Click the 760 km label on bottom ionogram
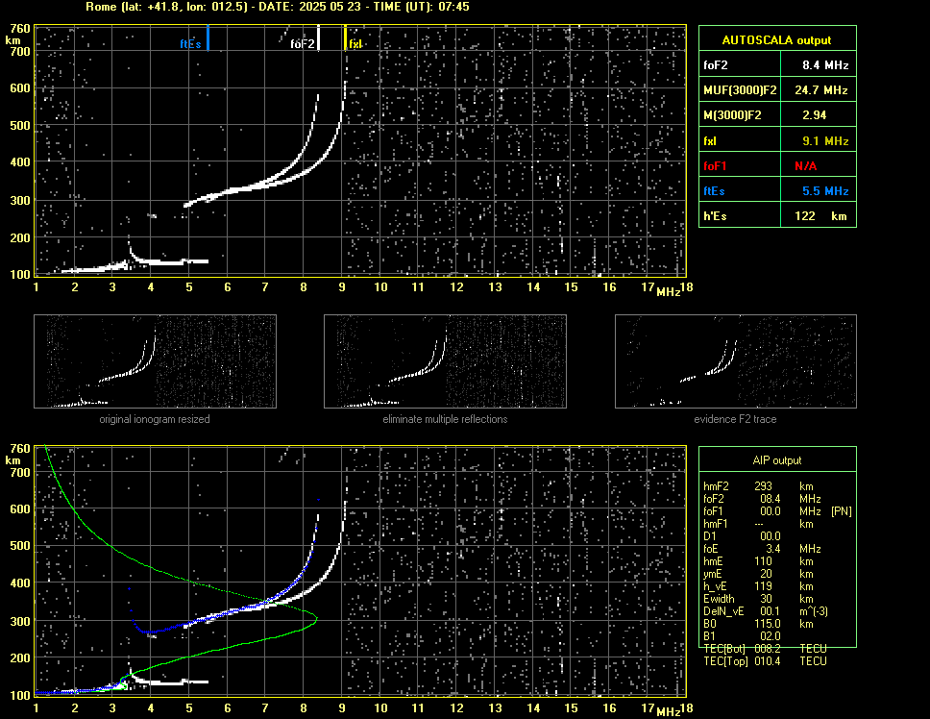930x719 pixels. [19, 449]
